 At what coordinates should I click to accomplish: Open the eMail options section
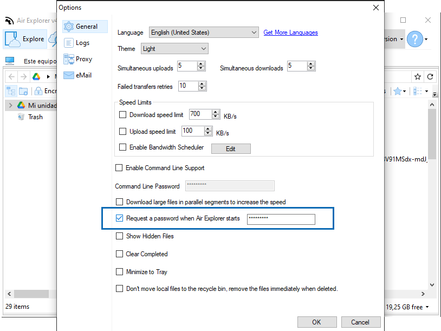click(77, 75)
